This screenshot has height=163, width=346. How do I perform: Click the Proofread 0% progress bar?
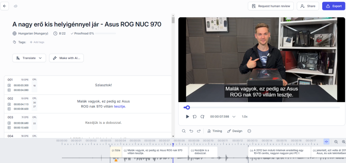(106, 34)
